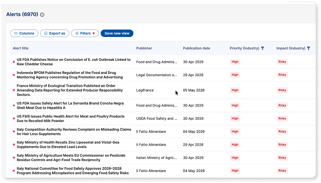
Task: Open the Filters panel
Action: 85,33
